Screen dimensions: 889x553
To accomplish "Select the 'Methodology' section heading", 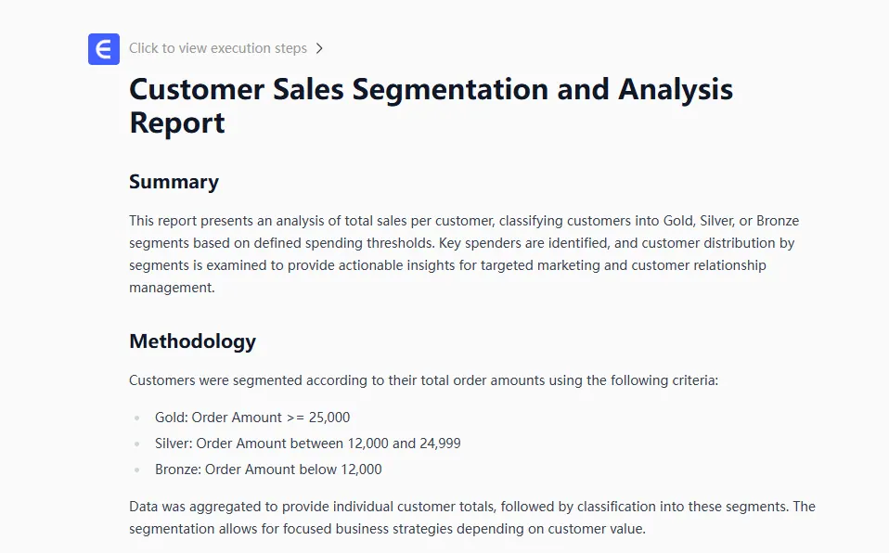I will click(x=192, y=341).
